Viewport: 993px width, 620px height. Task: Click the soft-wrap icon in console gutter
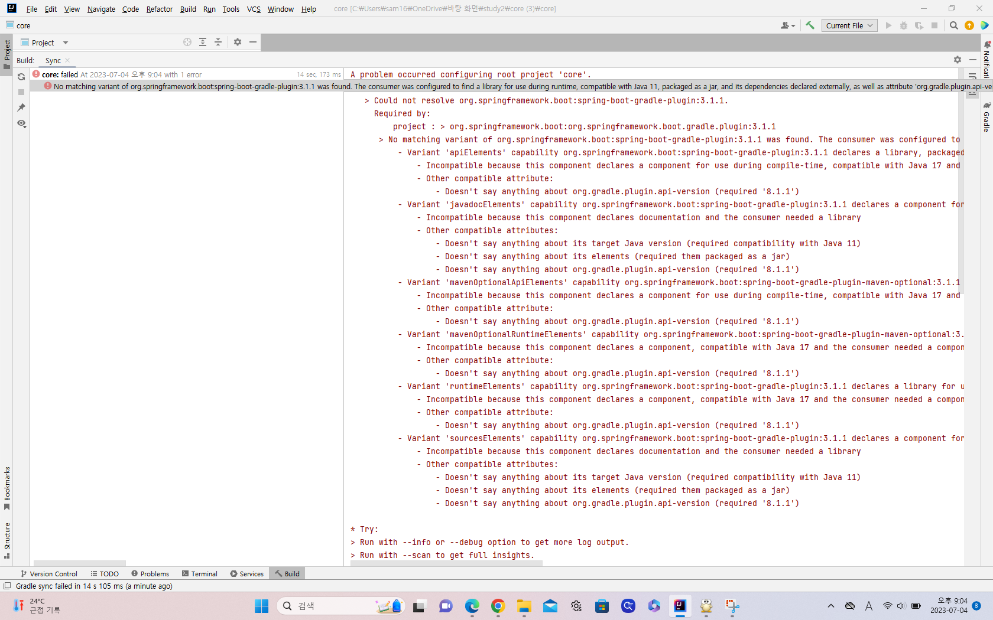(972, 76)
